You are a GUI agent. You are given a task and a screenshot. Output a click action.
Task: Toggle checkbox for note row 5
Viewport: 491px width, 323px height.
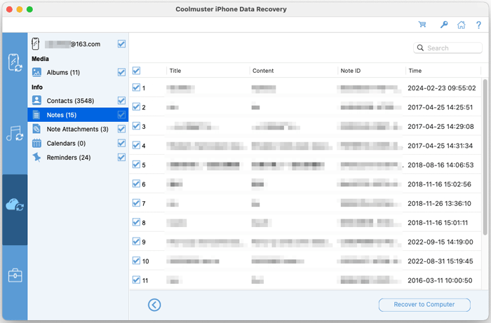[x=137, y=165]
